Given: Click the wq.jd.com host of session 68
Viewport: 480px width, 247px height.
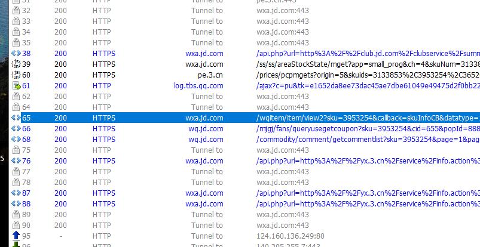Looking at the screenshot, I should pyautogui.click(x=206, y=140).
